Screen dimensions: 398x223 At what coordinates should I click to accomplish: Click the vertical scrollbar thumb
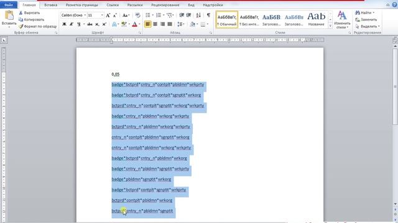click(396, 86)
